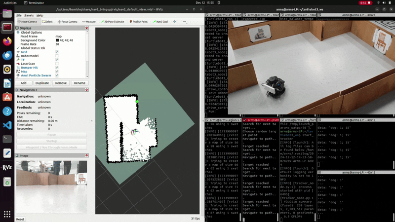Viewport: 395px width, 222px height.
Task: Click the Focus Camera tool
Action: click(67, 22)
